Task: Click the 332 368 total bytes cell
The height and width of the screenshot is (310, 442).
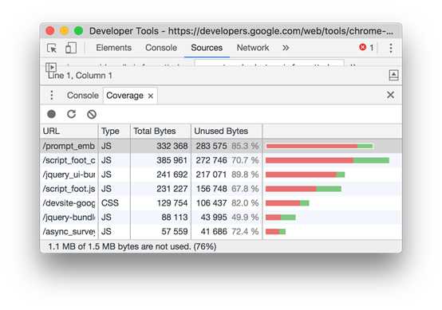Action: (x=160, y=146)
